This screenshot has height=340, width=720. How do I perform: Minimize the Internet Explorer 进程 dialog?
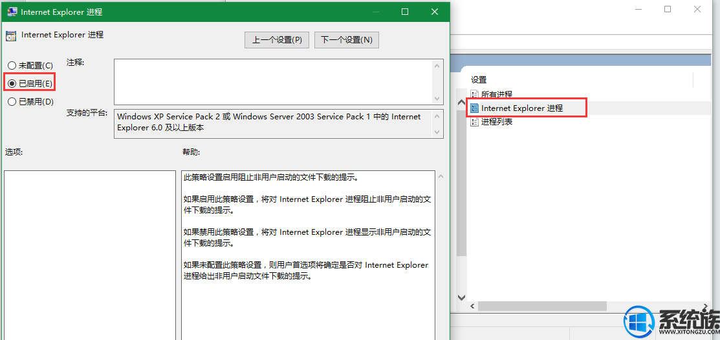pyautogui.click(x=376, y=12)
